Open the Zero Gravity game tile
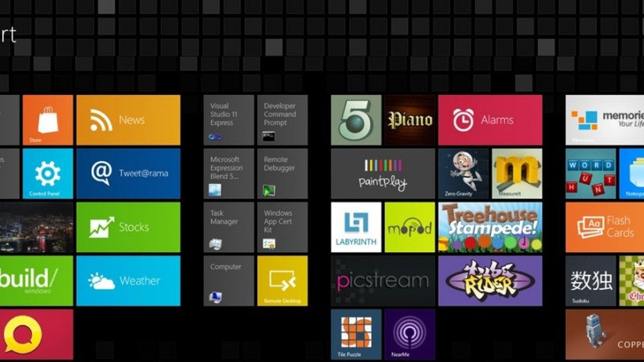This screenshot has height=362, width=644. 463,173
